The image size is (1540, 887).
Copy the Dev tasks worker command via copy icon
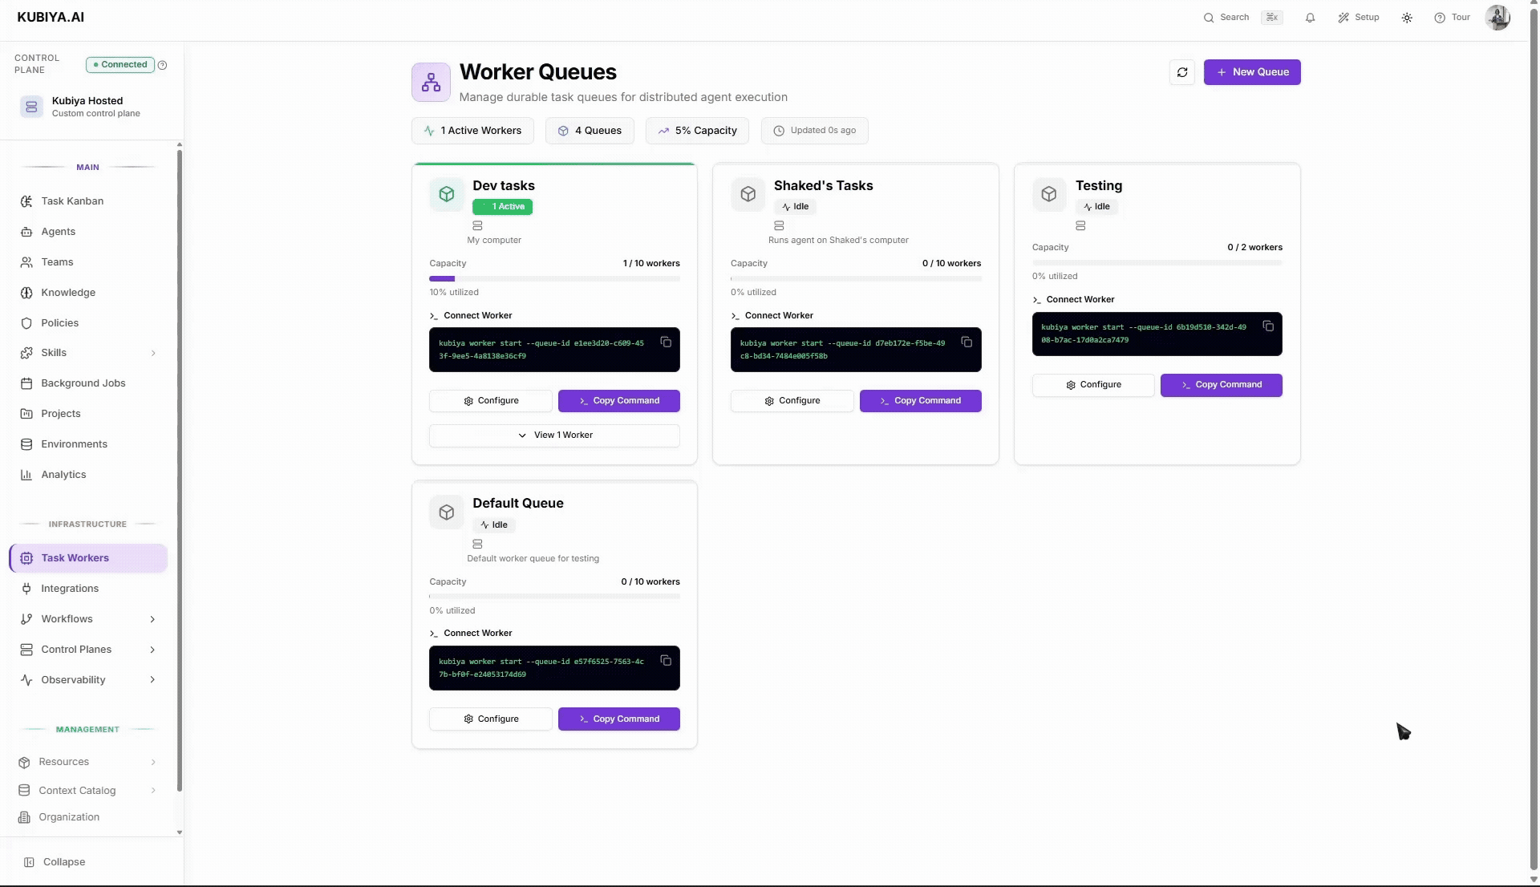(x=667, y=342)
